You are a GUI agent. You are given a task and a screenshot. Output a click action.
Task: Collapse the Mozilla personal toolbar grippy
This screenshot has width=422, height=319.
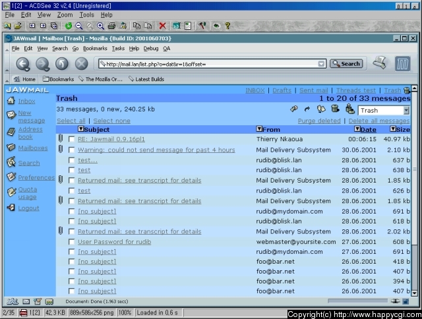click(7, 79)
